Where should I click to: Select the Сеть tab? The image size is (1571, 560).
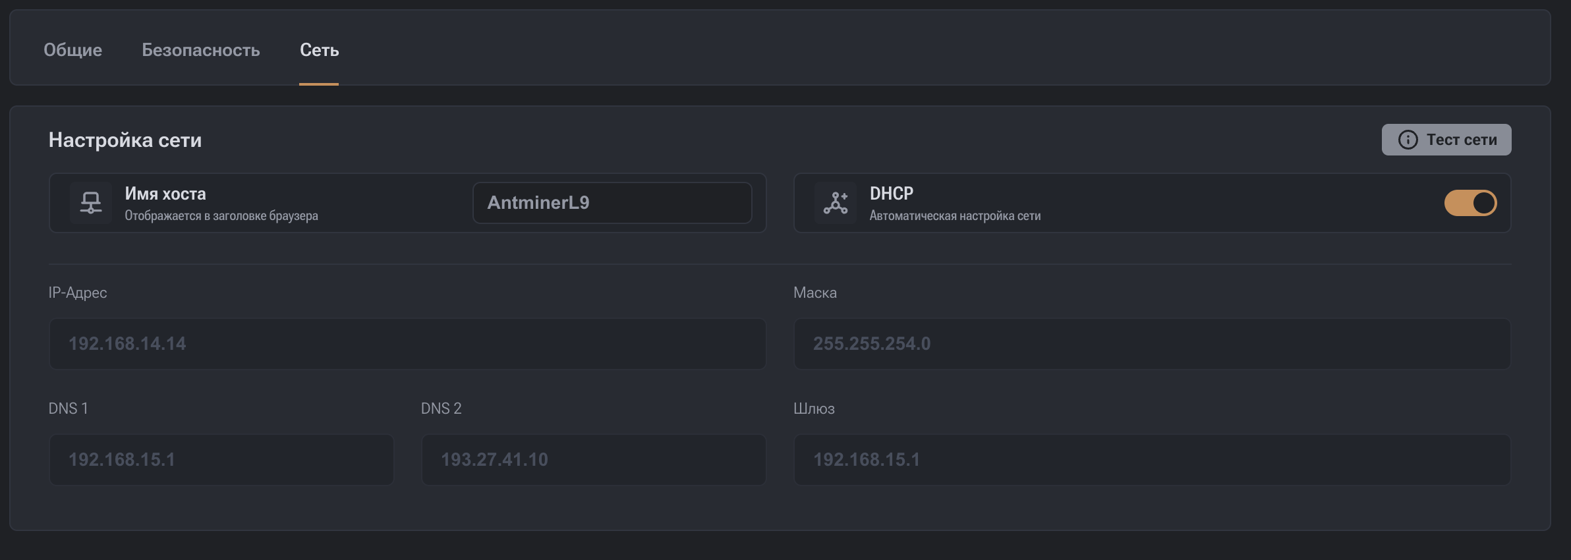tap(319, 50)
